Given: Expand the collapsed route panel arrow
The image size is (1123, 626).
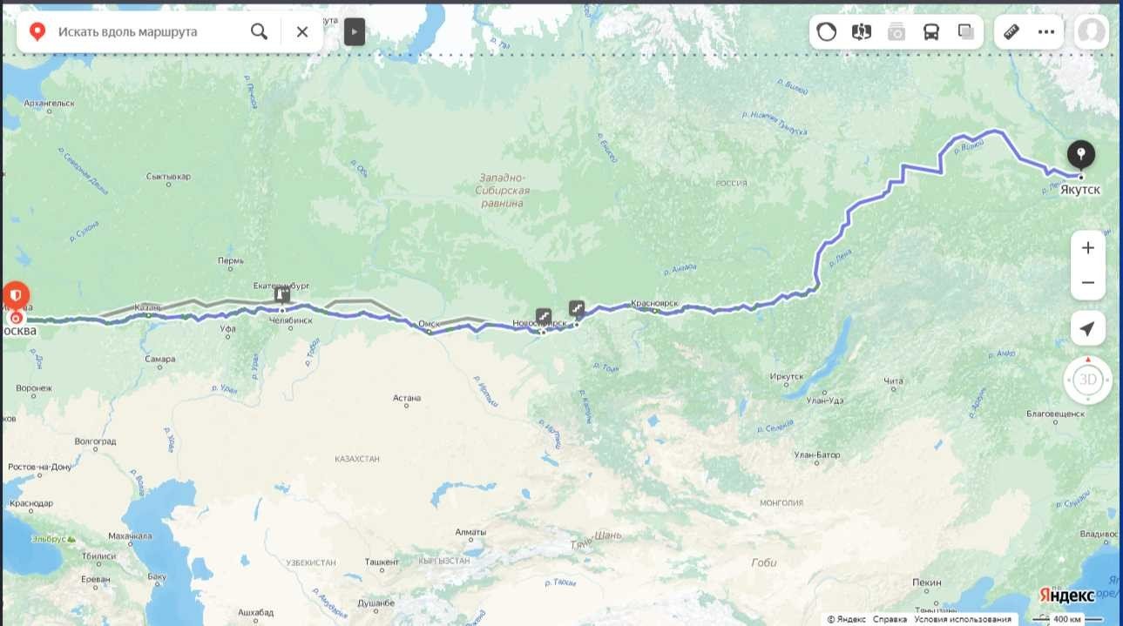Looking at the screenshot, I should point(354,32).
